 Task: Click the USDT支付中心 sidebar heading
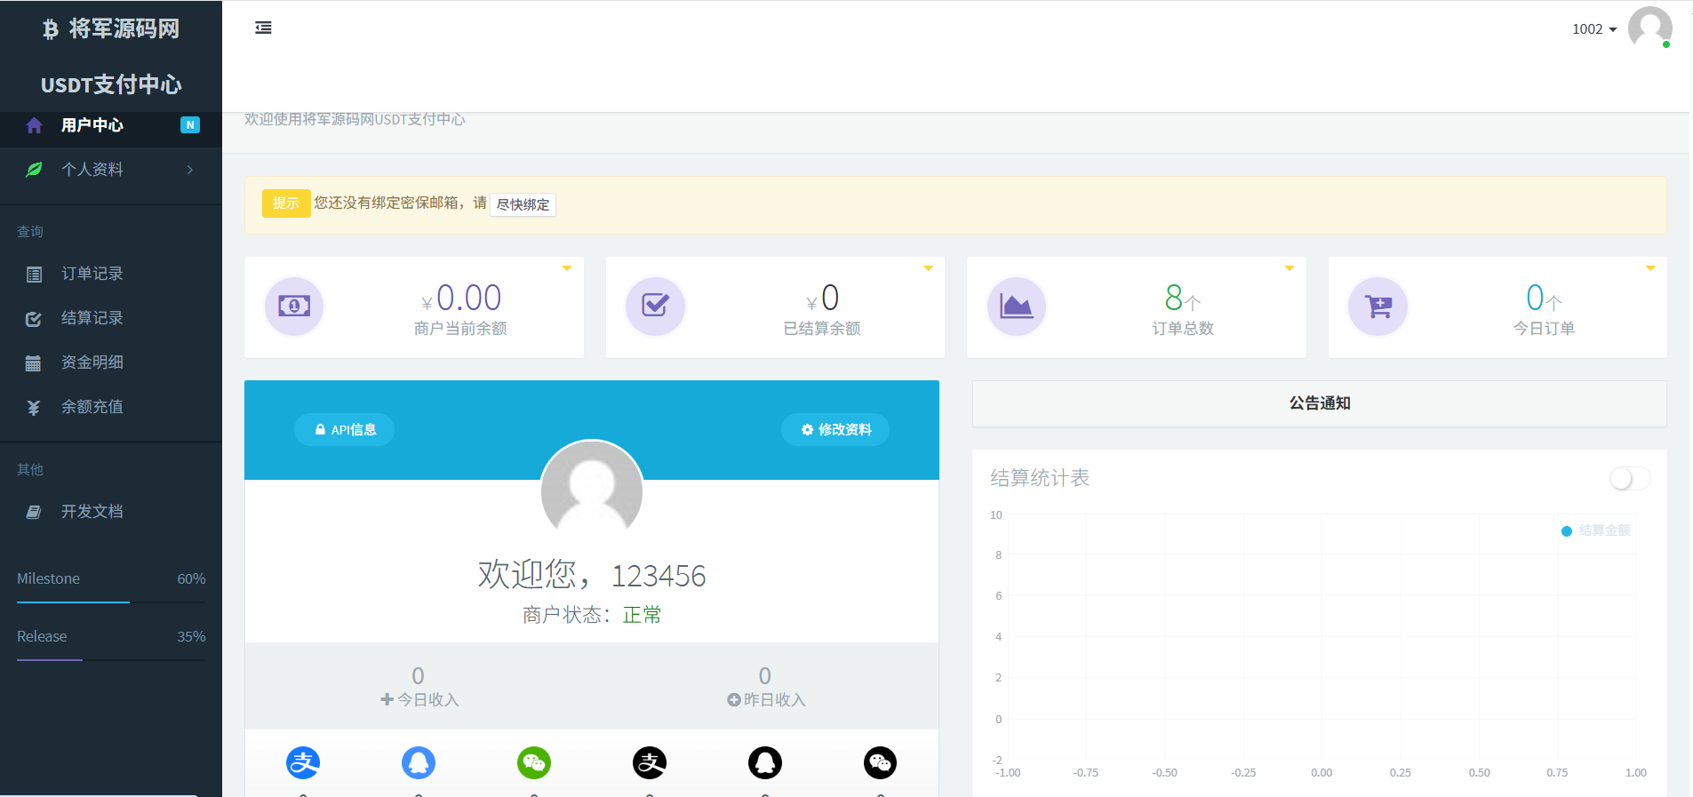(x=111, y=84)
